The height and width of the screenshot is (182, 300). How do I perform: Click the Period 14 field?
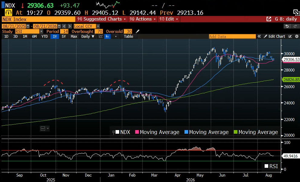tap(64, 31)
